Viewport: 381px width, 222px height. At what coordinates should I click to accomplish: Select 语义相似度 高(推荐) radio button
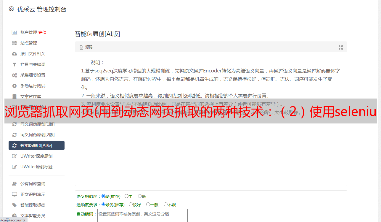click(103, 196)
